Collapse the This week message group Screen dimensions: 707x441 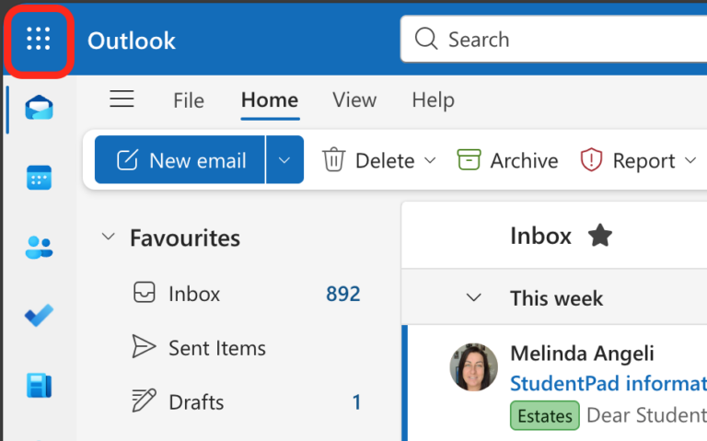(x=474, y=298)
